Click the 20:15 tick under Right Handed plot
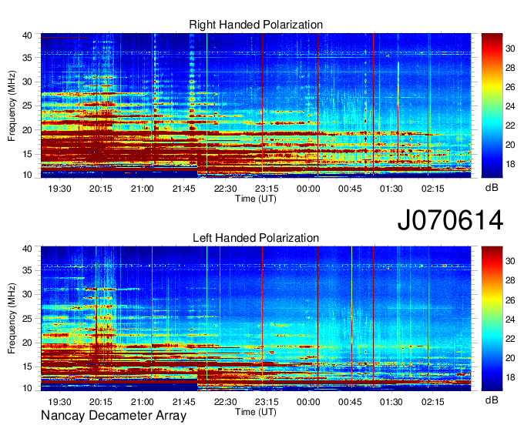The width and height of the screenshot is (524, 425). tap(101, 189)
